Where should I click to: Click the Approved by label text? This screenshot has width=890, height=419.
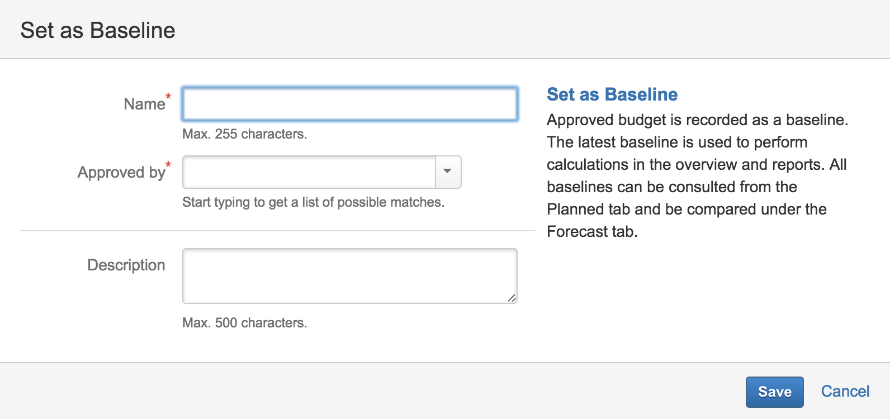[121, 173]
